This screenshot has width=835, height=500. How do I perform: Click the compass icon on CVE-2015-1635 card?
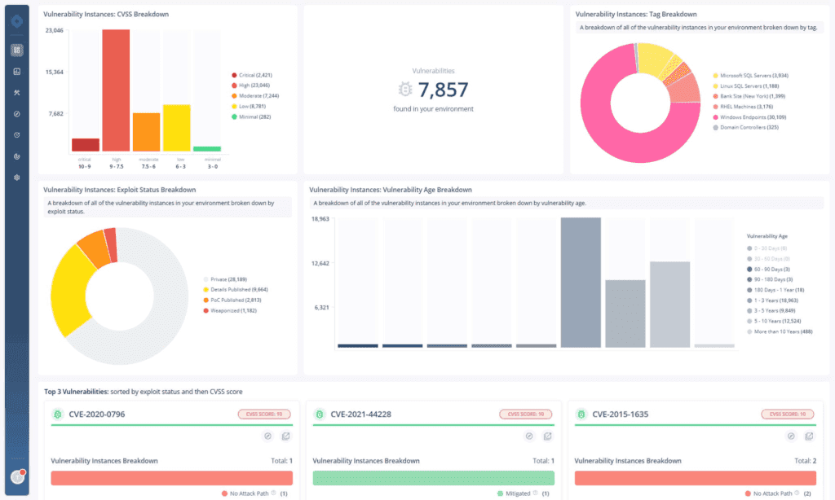coord(791,436)
